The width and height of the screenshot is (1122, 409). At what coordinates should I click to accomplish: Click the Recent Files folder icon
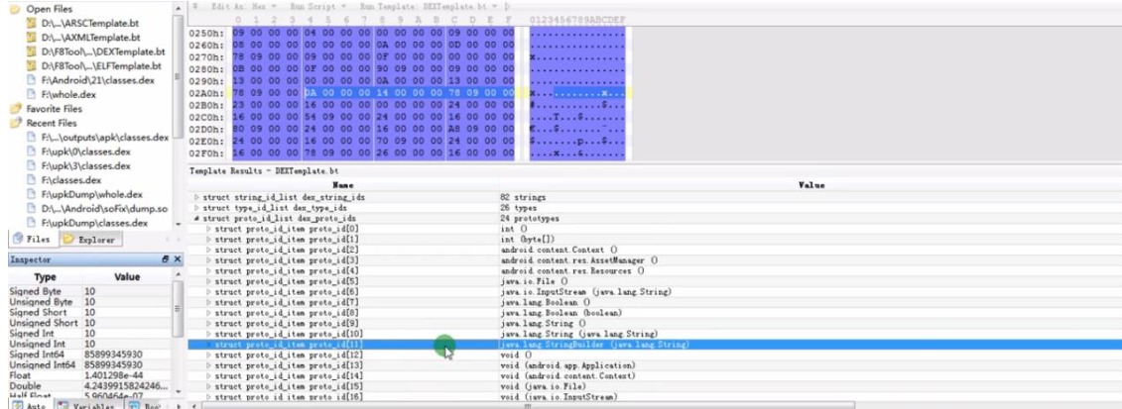point(16,123)
